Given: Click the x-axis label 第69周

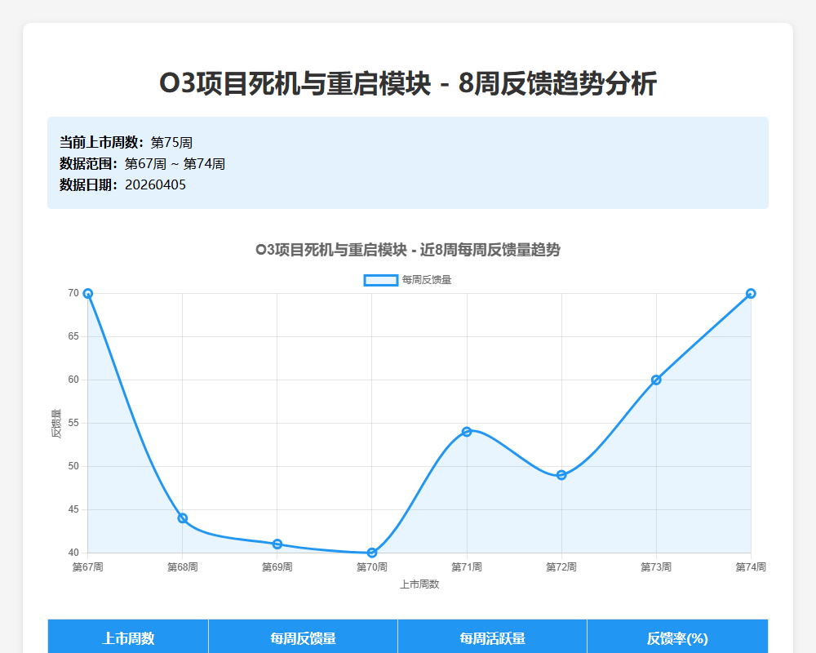Looking at the screenshot, I should click(x=277, y=567).
